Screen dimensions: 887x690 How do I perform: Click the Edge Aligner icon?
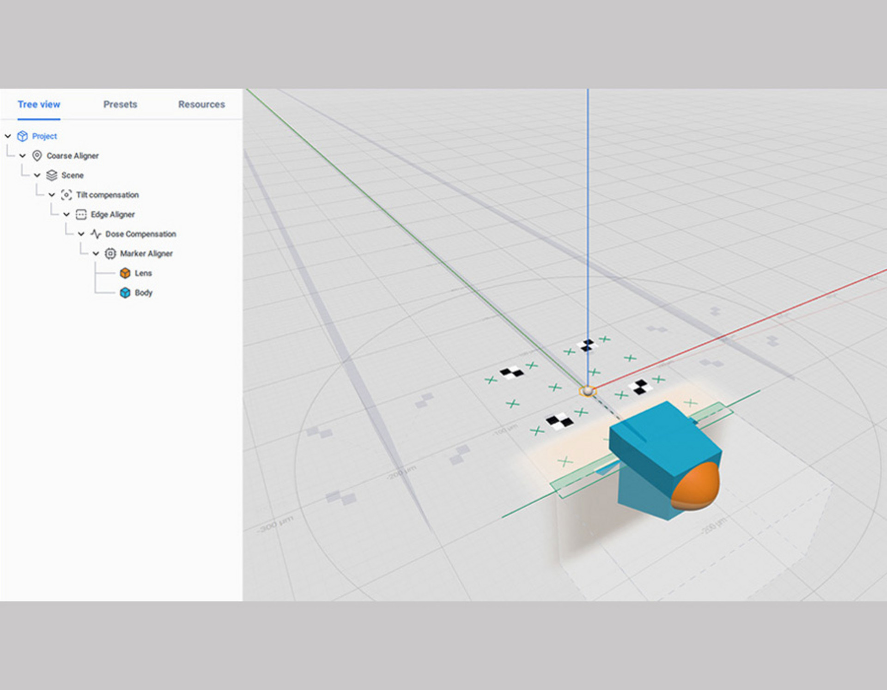(81, 214)
